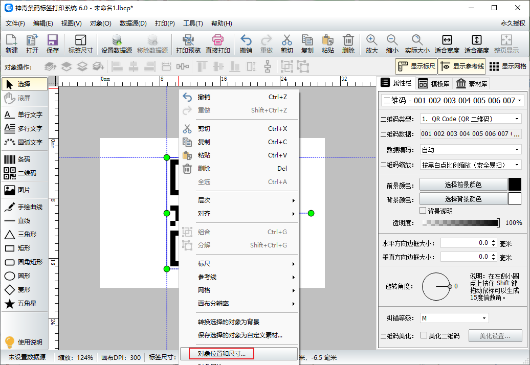Open 数据编码 dropdown showing 自动
Viewport: 530px width, 365px height.
[471, 150]
